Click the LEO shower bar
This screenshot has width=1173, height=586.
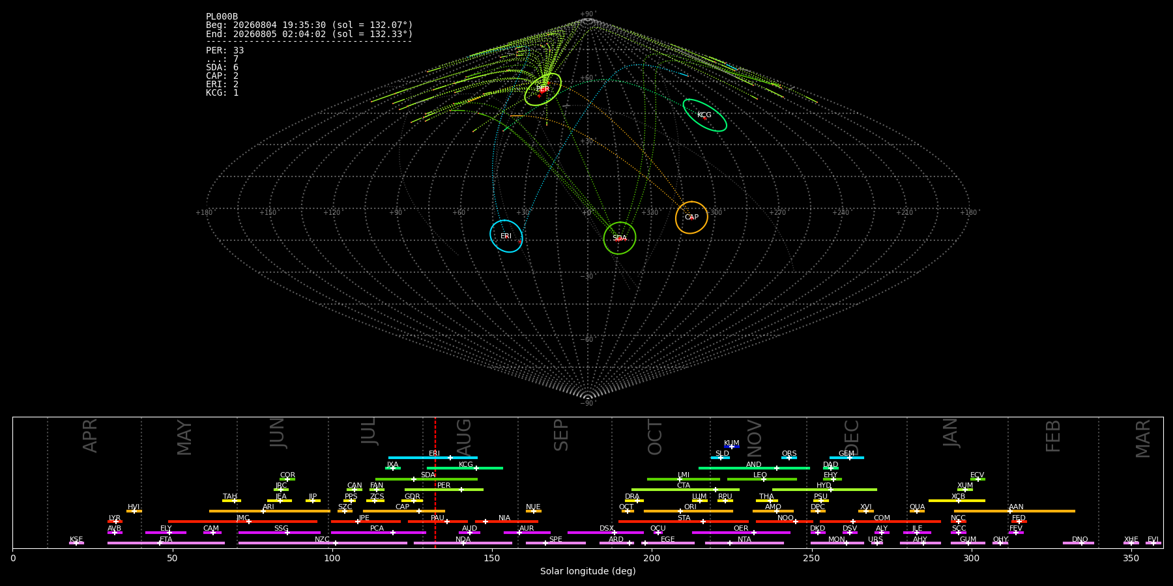click(762, 479)
